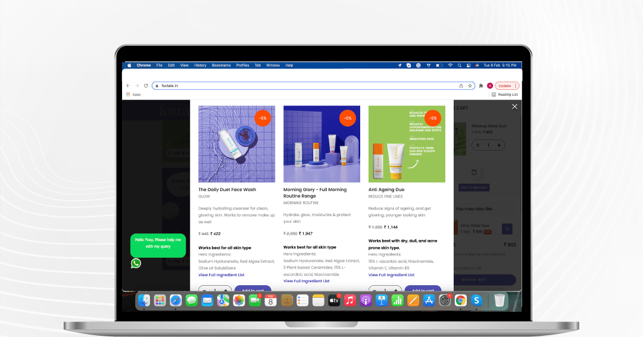The image size is (643, 337).
Task: Open the Tab menu
Action: pos(258,65)
